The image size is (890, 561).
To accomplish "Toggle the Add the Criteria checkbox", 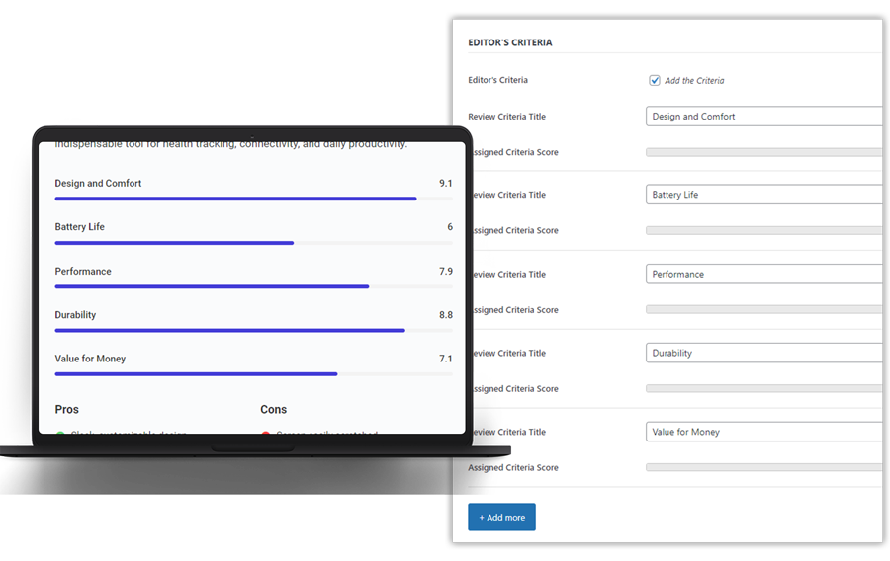I will pos(655,80).
